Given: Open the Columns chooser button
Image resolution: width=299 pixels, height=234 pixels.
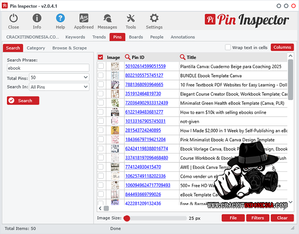Looking at the screenshot, I should click(282, 47).
